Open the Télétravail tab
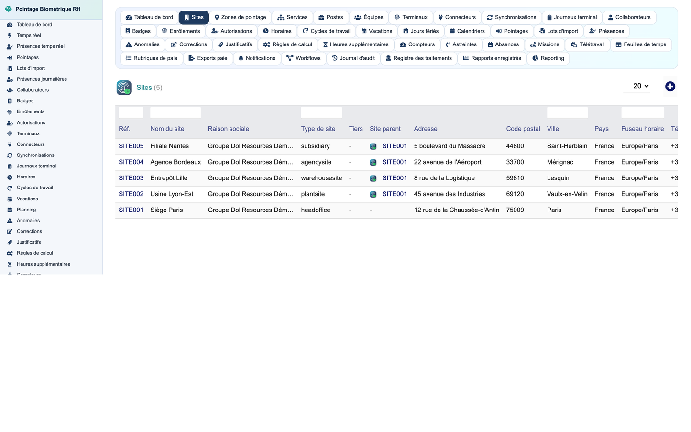 (587, 44)
